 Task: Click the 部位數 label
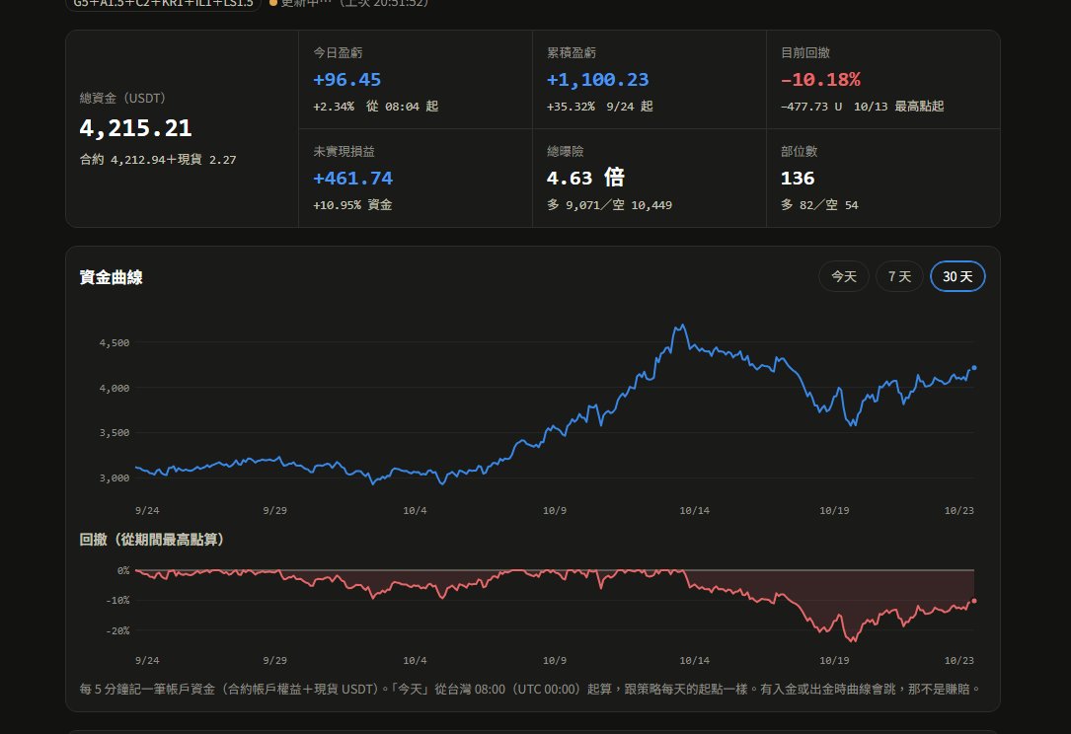(800, 152)
